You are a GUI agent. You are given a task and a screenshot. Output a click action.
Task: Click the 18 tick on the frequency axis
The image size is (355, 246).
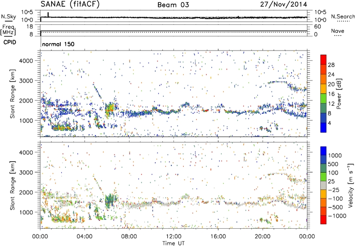tap(30, 27)
